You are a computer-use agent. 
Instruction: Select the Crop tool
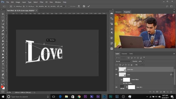point(3,28)
